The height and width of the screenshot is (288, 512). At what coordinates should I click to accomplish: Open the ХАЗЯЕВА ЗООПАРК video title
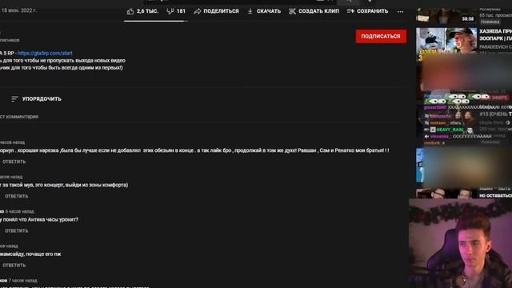click(495, 34)
